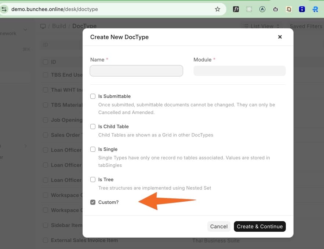Enable the Is Tree checkbox
Image resolution: width=324 pixels, height=249 pixels.
coord(93,179)
